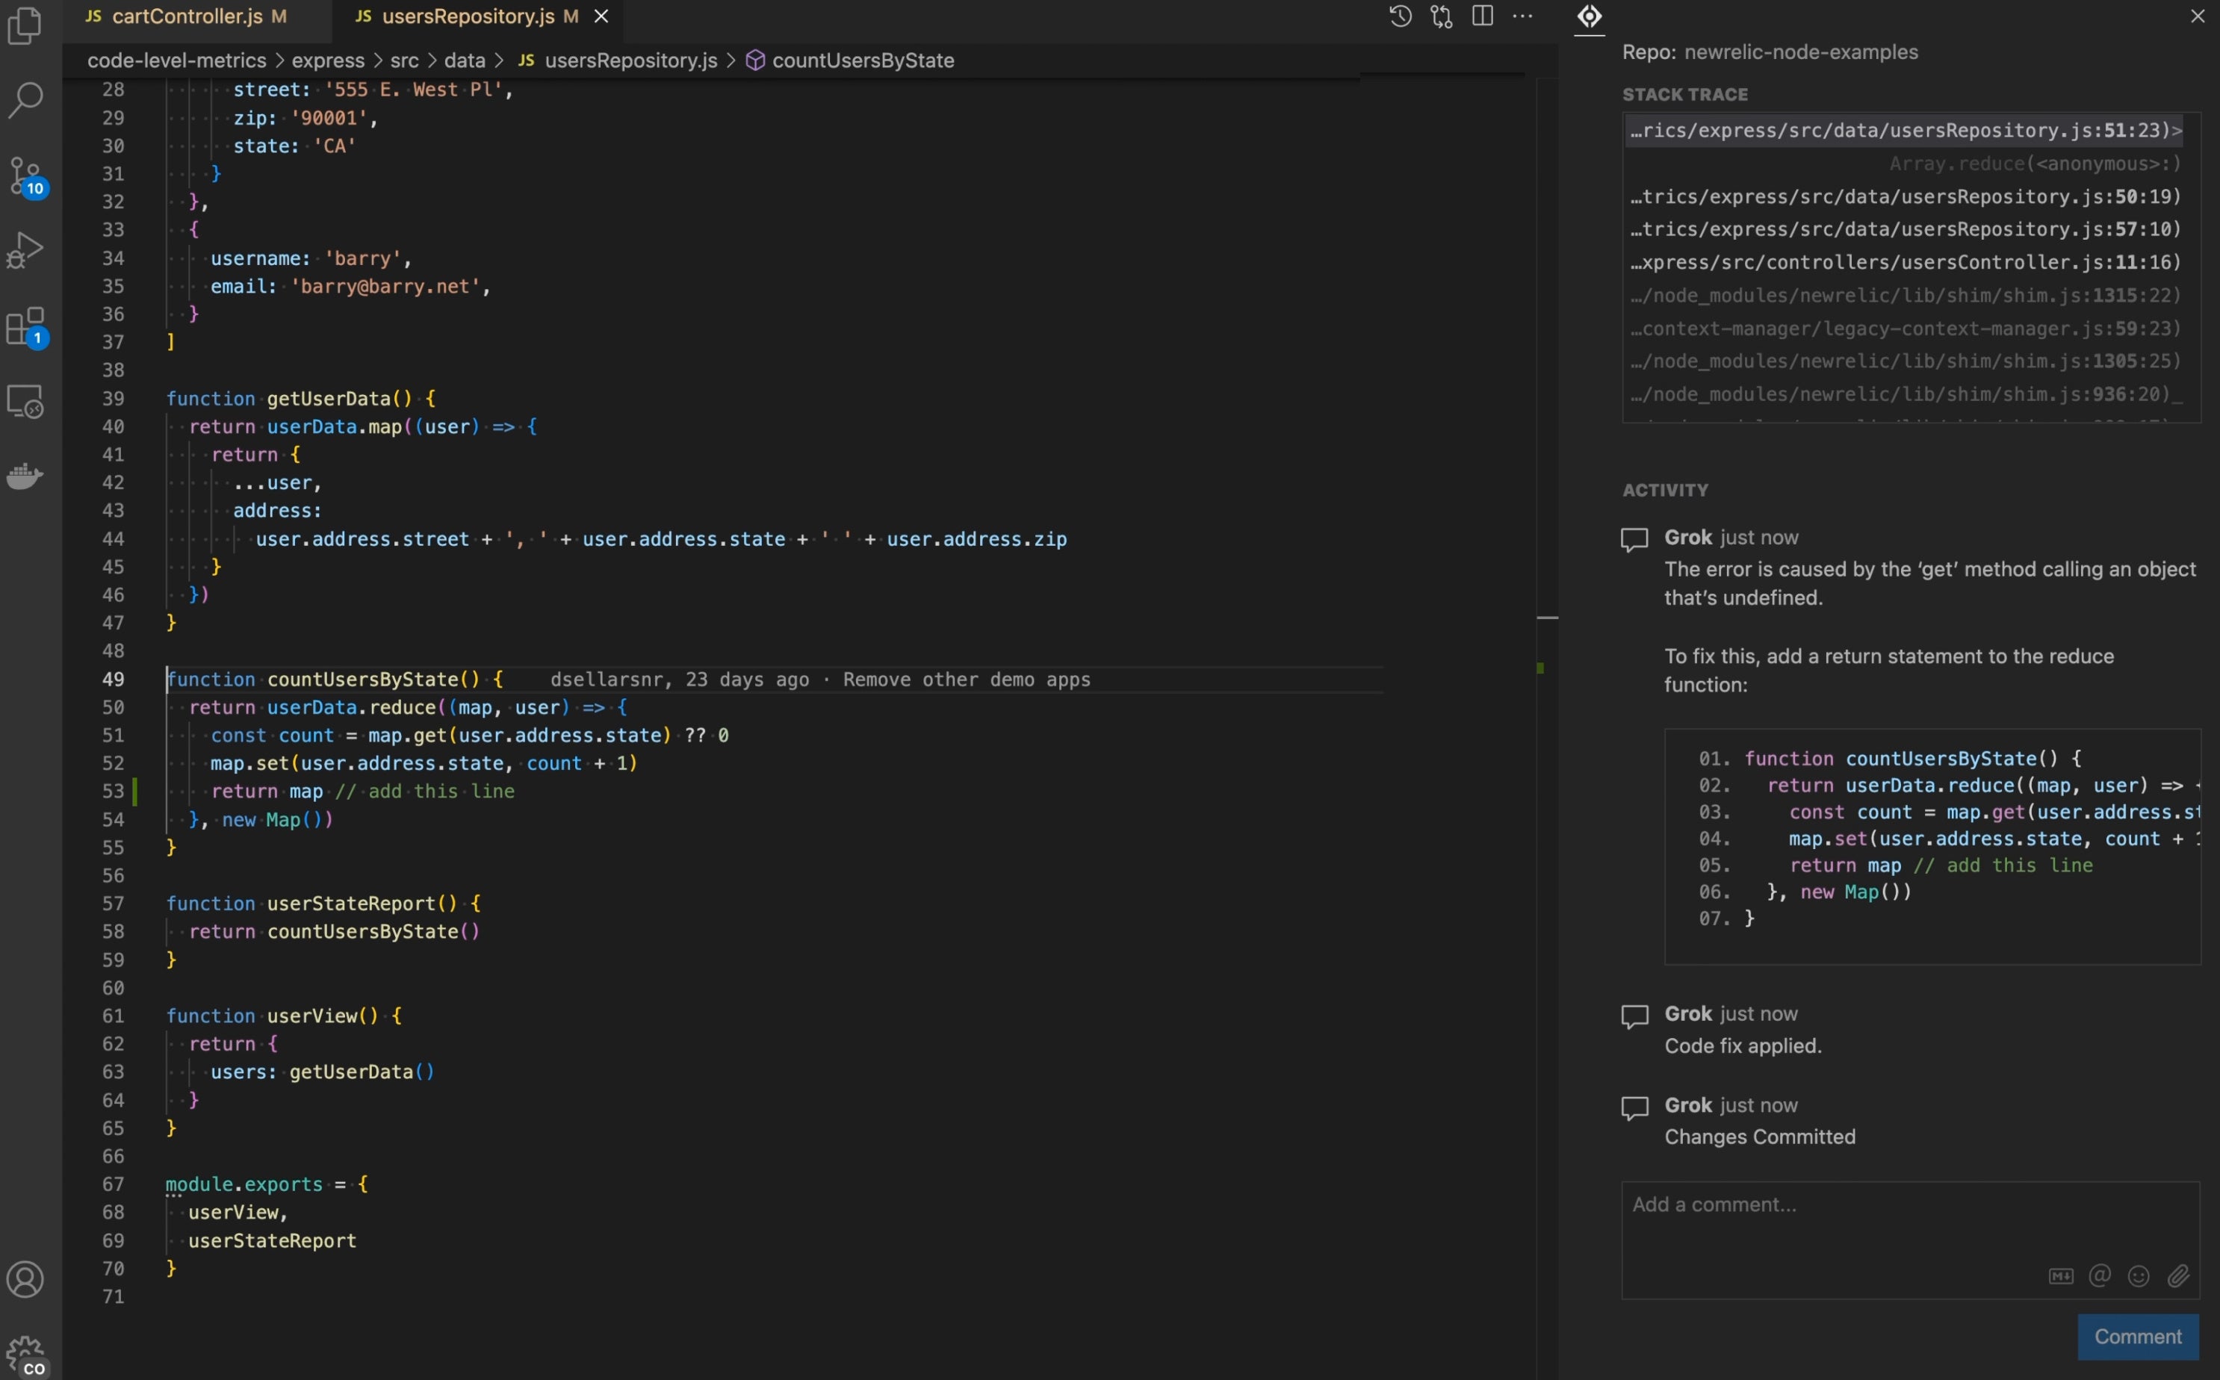Viewport: 2220px width, 1380px height.
Task: Open the editor More Actions menu
Action: (x=1522, y=16)
